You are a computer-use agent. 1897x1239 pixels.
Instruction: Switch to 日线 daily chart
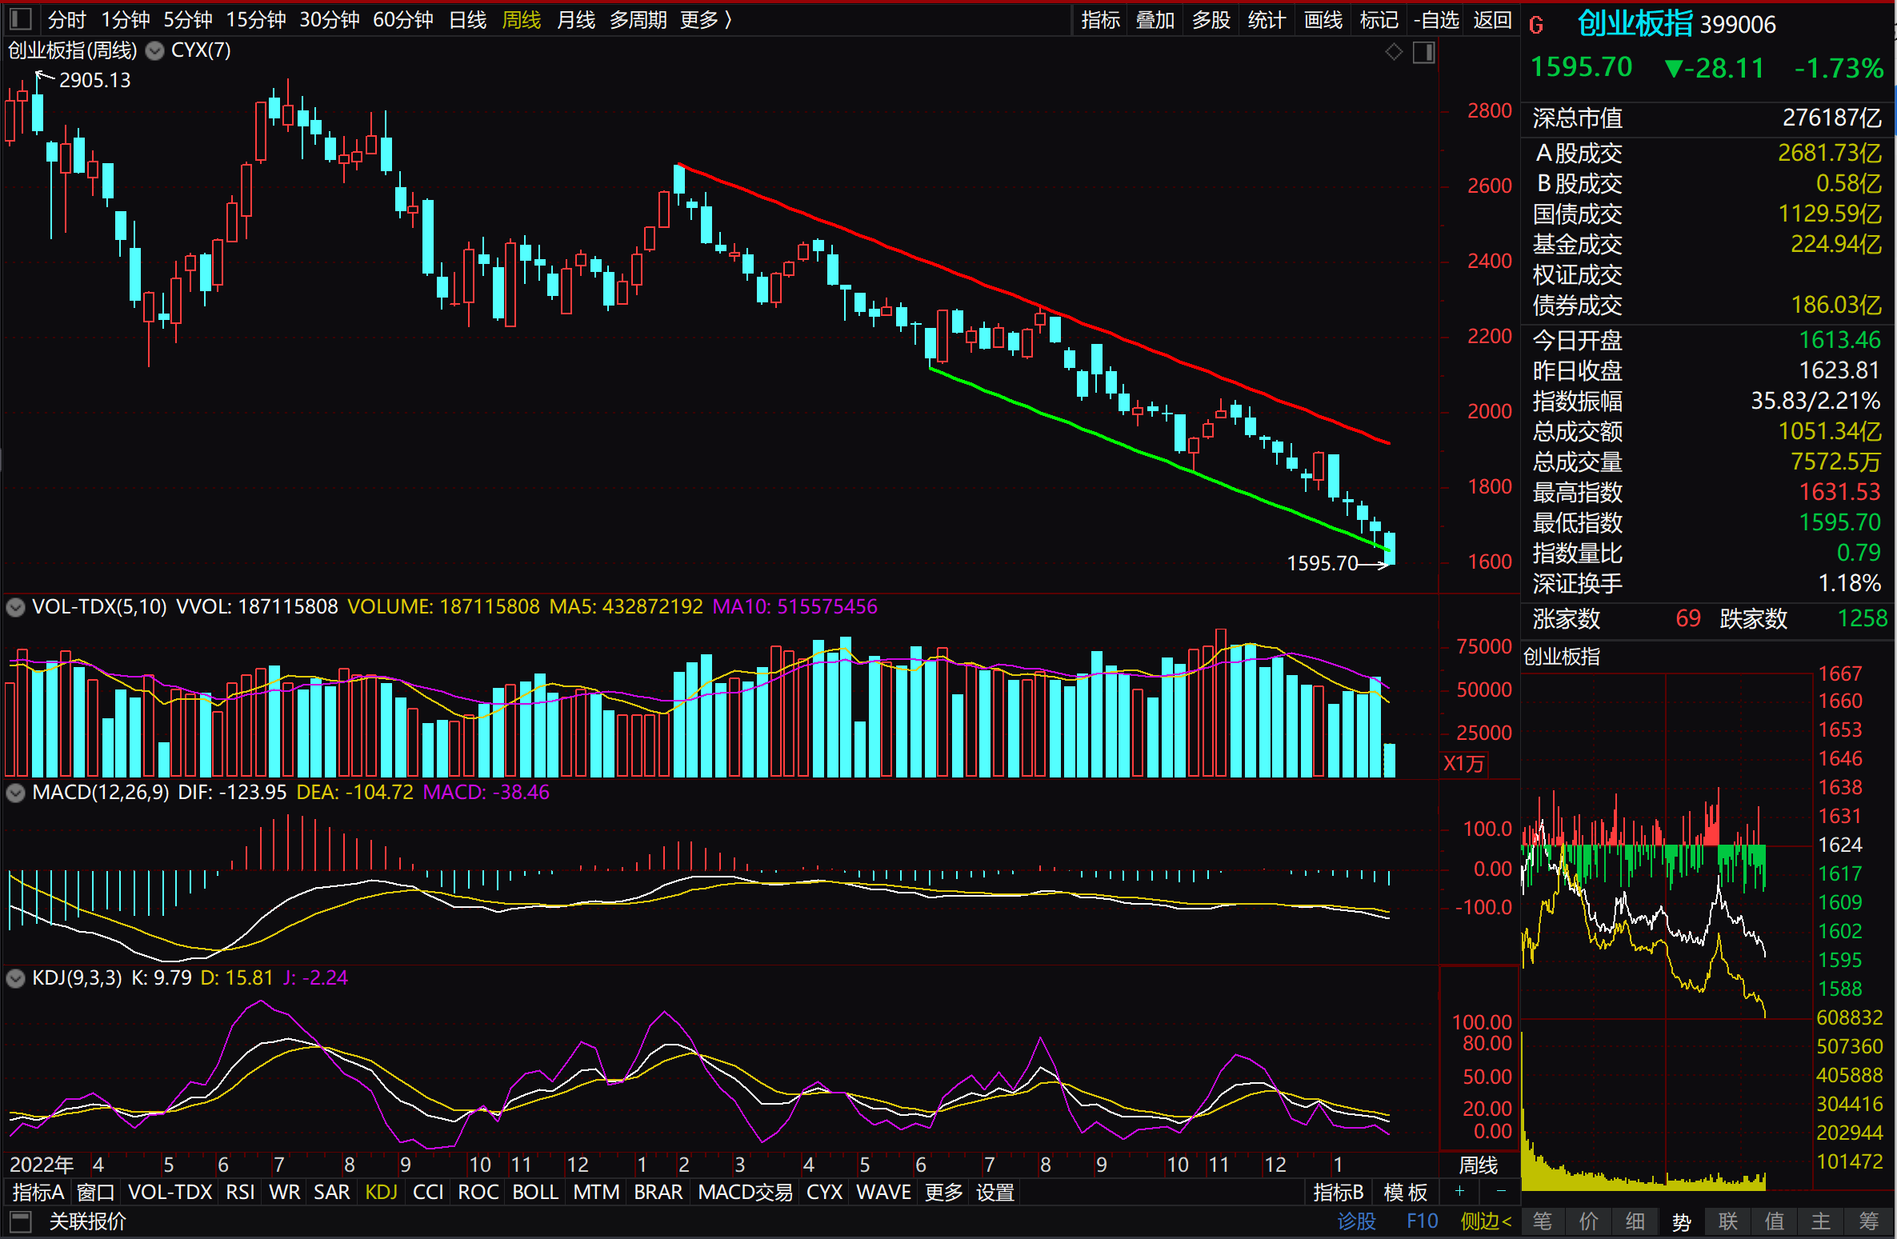[x=468, y=20]
